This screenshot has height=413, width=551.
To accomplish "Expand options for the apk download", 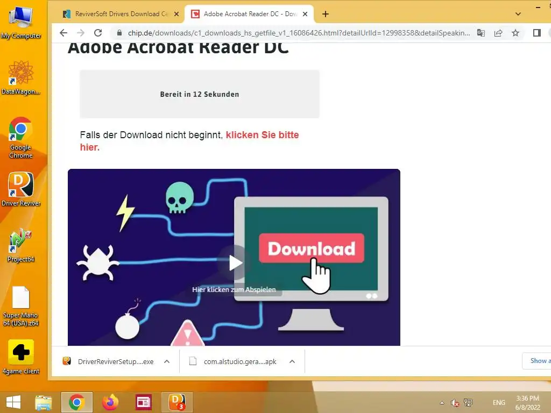I will pos(292,361).
